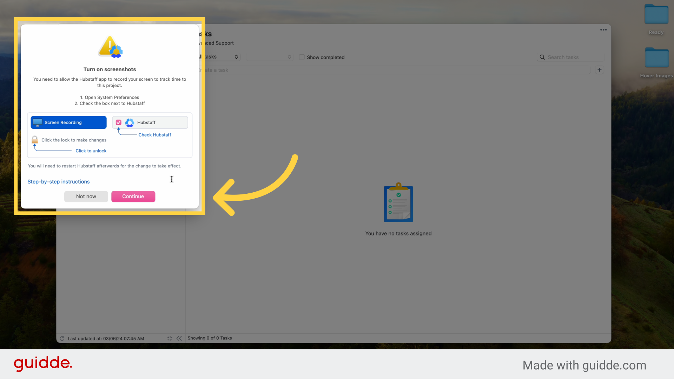674x379 pixels.
Task: Click the double-chevron collapse sidebar icon
Action: pyautogui.click(x=179, y=338)
